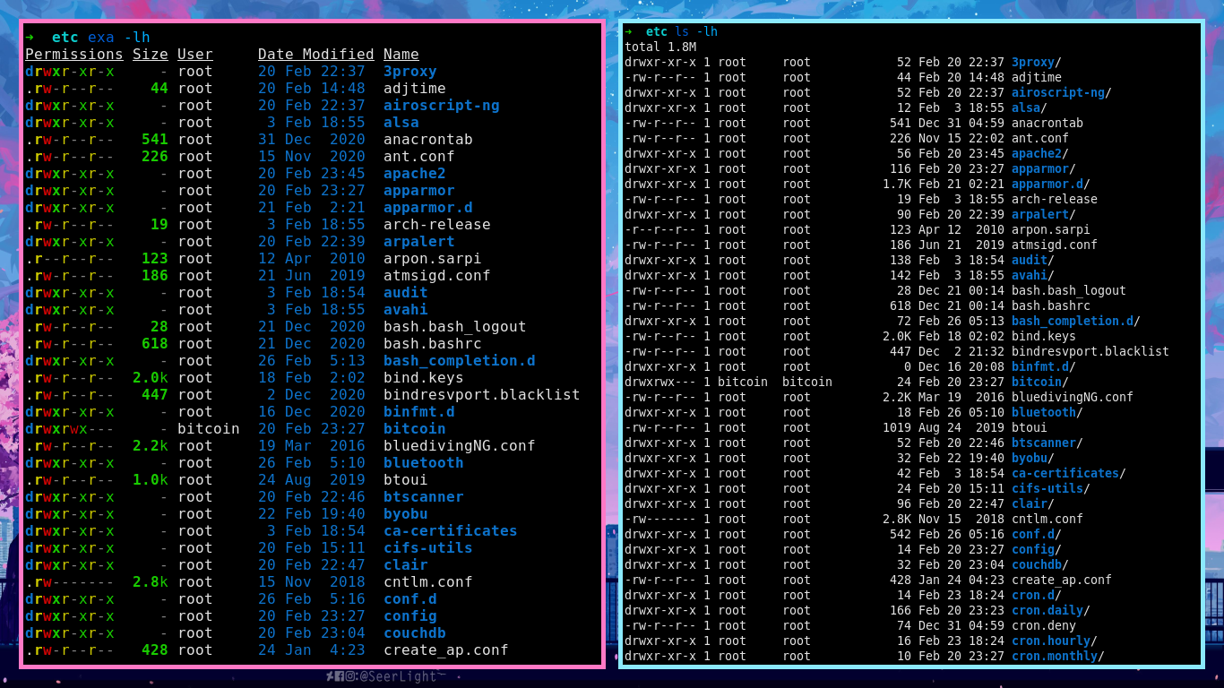
Task: Select the bitcoin folder owned by bitcoin user
Action: (414, 428)
